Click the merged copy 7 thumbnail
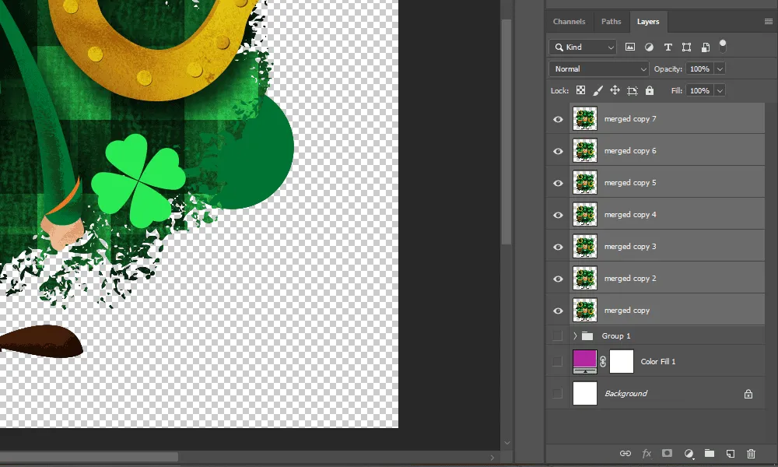Image resolution: width=778 pixels, height=467 pixels. click(585, 118)
